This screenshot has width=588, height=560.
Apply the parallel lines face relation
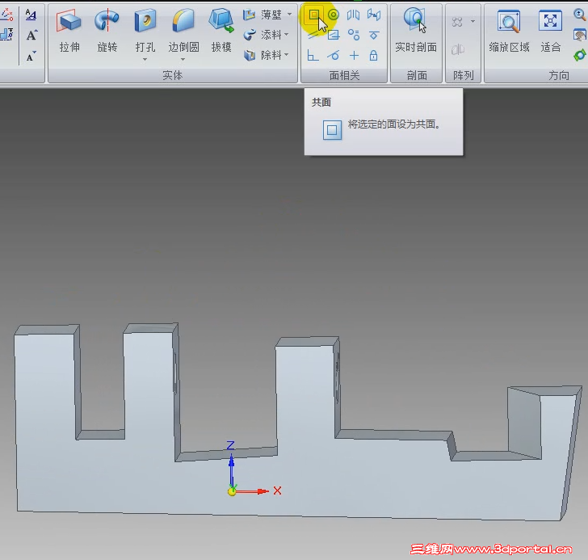(313, 36)
